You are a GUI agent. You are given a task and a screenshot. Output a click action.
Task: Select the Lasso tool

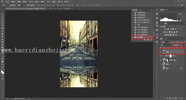coord(2,17)
